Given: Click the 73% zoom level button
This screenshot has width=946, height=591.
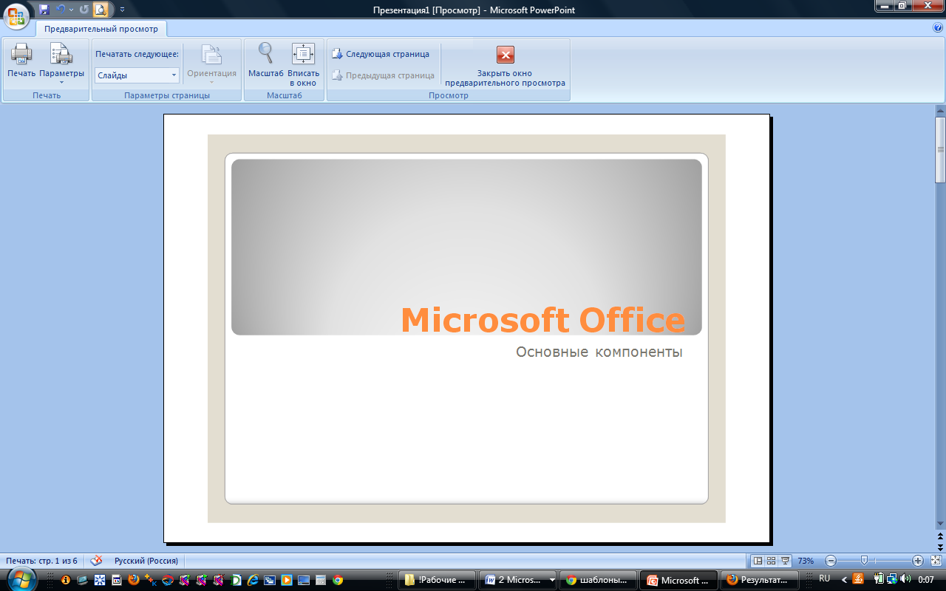Looking at the screenshot, I should (x=806, y=561).
